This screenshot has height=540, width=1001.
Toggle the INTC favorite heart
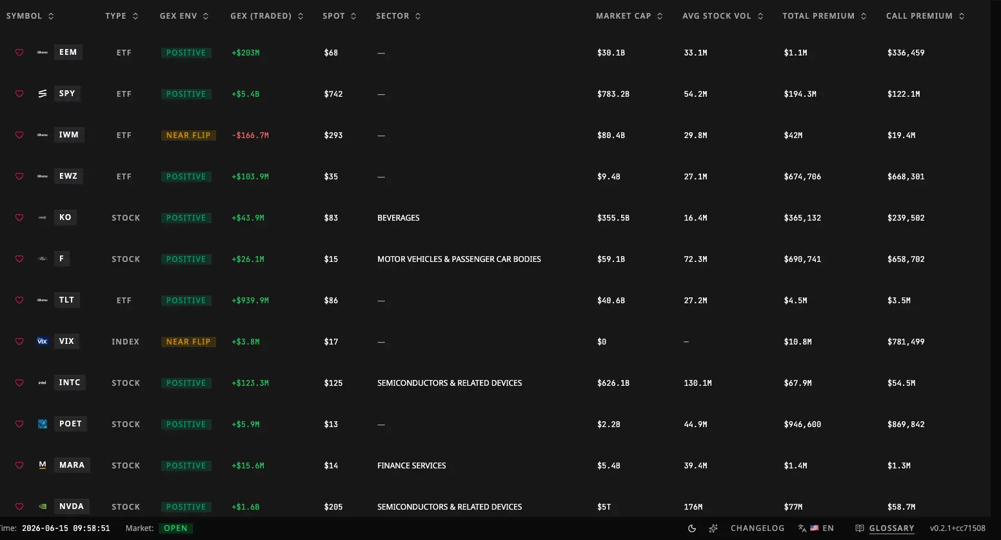click(x=19, y=383)
